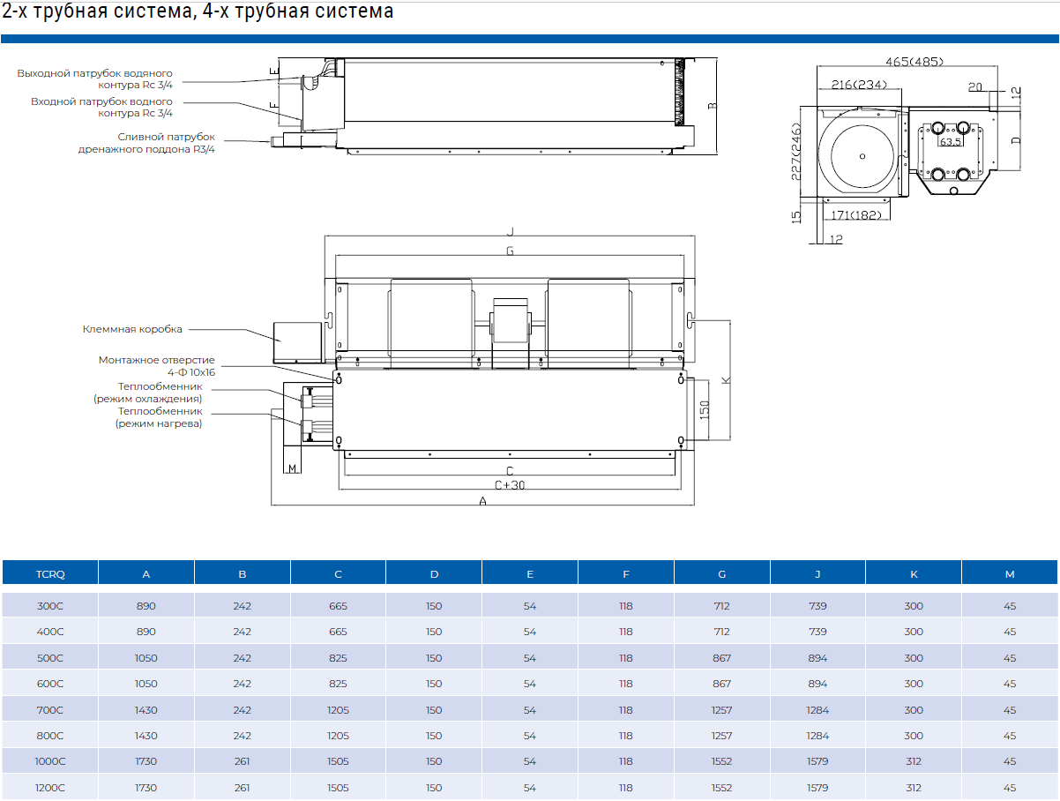Click the Теплообменник режим охлаждения label
Screen dimensions: 1060x801
[148, 393]
